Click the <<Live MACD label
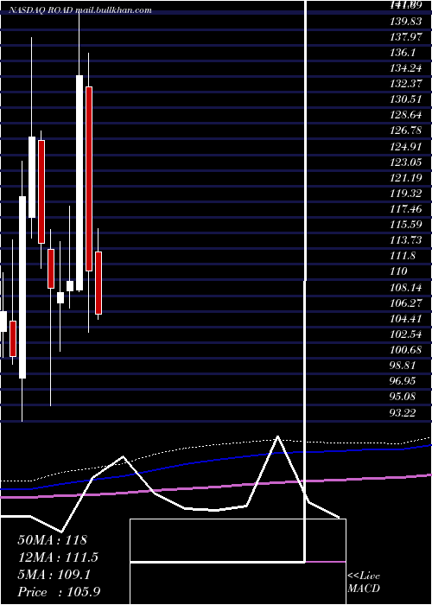432x605 pixels. click(364, 582)
